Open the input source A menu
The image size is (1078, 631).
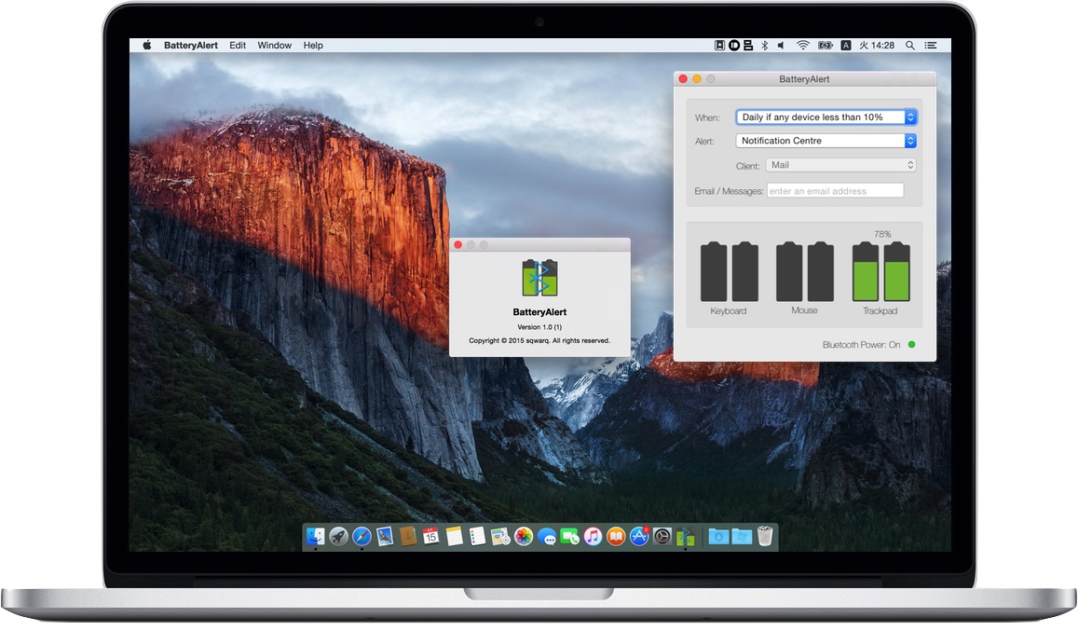pyautogui.click(x=846, y=46)
